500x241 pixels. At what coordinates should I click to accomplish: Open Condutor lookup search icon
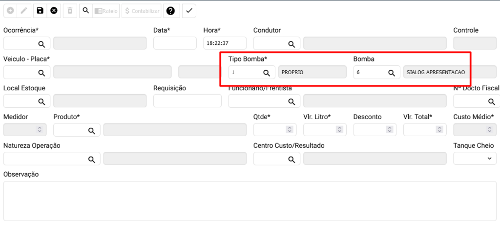click(292, 44)
